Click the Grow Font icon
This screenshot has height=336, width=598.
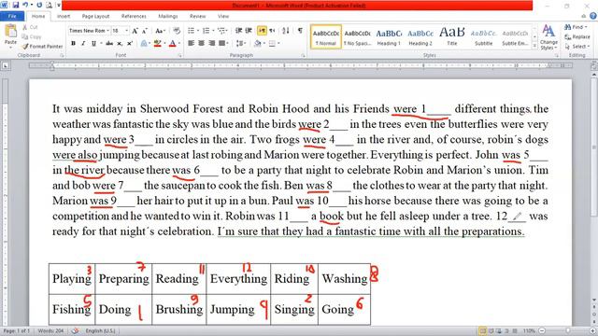click(x=135, y=31)
